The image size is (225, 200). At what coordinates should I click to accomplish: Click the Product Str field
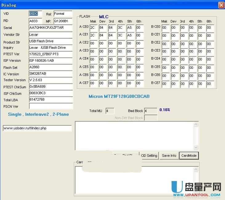coord(50,41)
